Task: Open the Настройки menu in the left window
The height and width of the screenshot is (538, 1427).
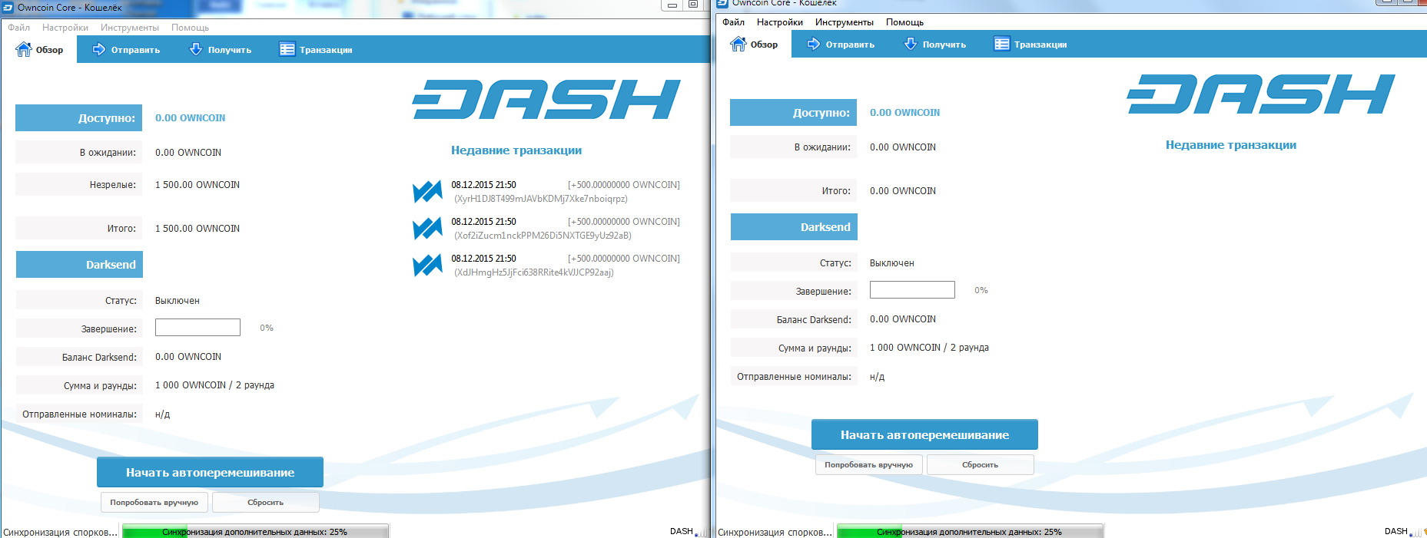Action: [65, 28]
